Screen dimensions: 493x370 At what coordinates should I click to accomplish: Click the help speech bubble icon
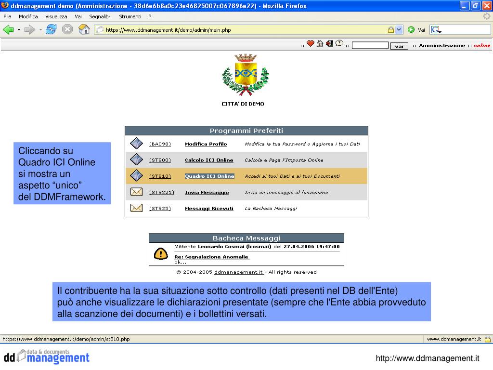(339, 43)
